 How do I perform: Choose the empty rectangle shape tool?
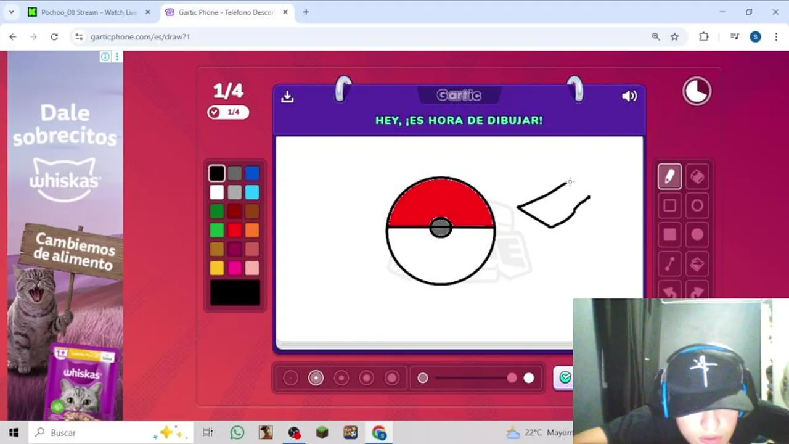tap(669, 205)
